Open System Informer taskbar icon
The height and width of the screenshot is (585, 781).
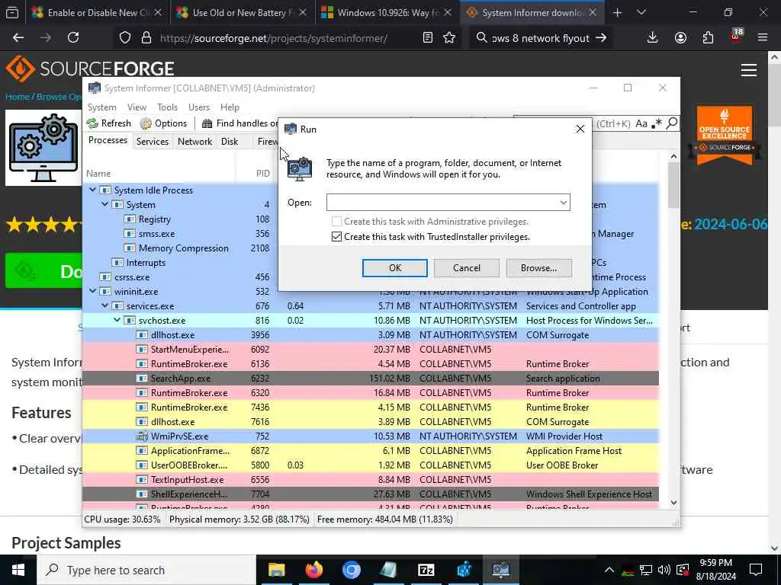pyautogui.click(x=500, y=570)
